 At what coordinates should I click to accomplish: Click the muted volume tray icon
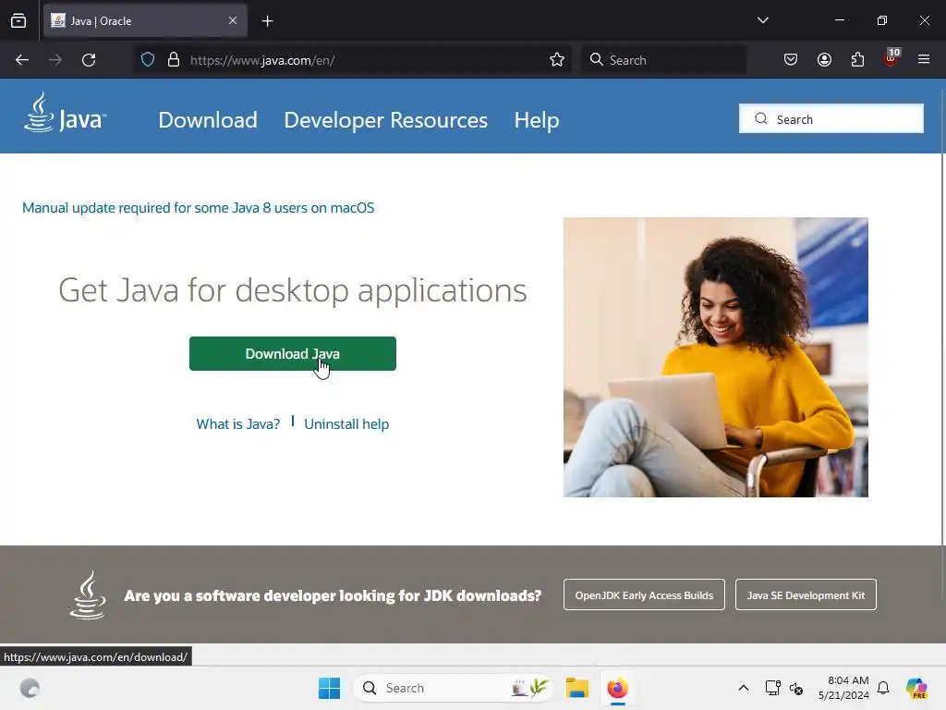click(x=796, y=688)
